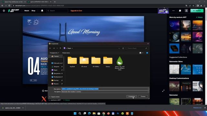
Task: Bookmark this page with the star icon
Action: pyautogui.click(x=193, y=6)
